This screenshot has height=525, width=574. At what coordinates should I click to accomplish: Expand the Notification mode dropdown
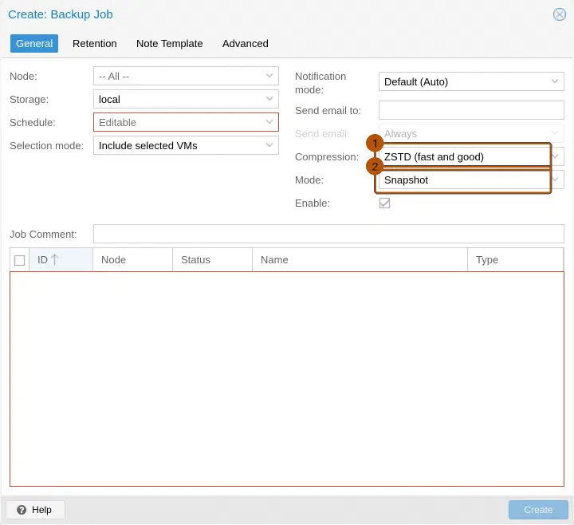[x=471, y=81]
